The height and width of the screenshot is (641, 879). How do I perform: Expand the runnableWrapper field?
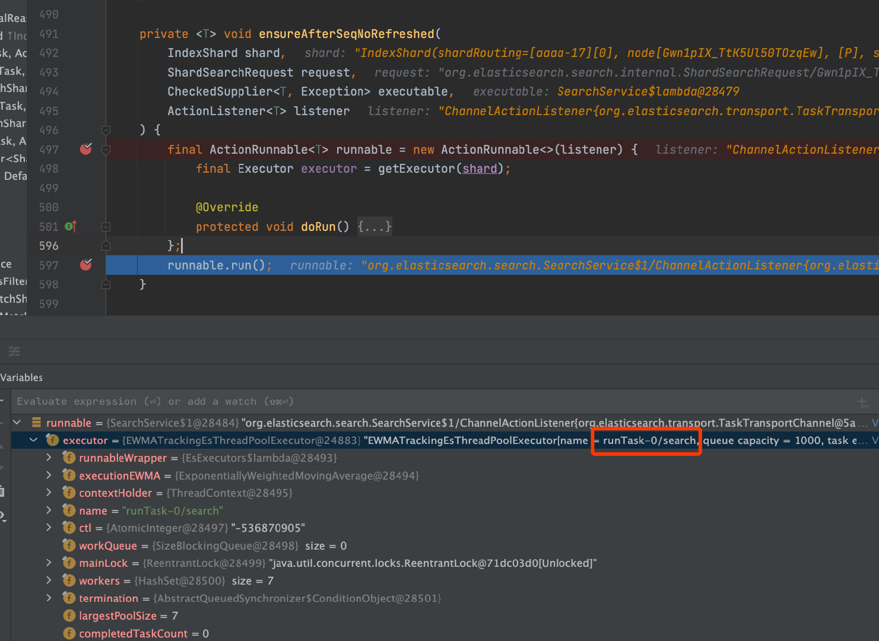click(49, 458)
